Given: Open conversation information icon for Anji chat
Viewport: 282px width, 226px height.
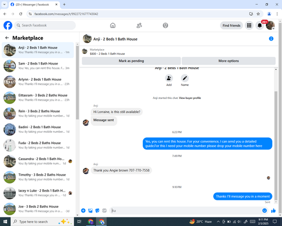Looking at the screenshot, I should (271, 38).
